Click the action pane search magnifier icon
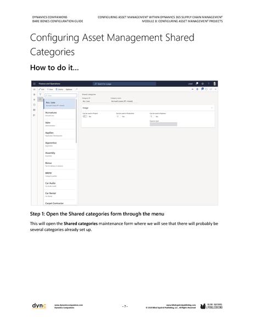This screenshot has width=255, height=330. pos(76,89)
